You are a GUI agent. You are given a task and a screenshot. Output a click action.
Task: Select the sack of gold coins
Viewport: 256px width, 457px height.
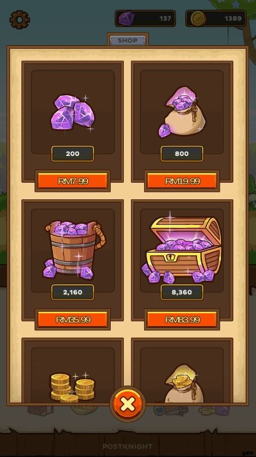tap(183, 384)
